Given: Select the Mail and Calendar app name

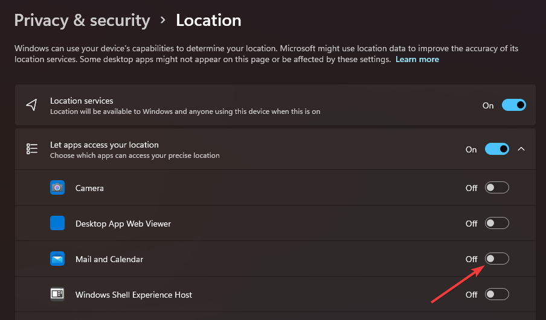Looking at the screenshot, I should (109, 259).
